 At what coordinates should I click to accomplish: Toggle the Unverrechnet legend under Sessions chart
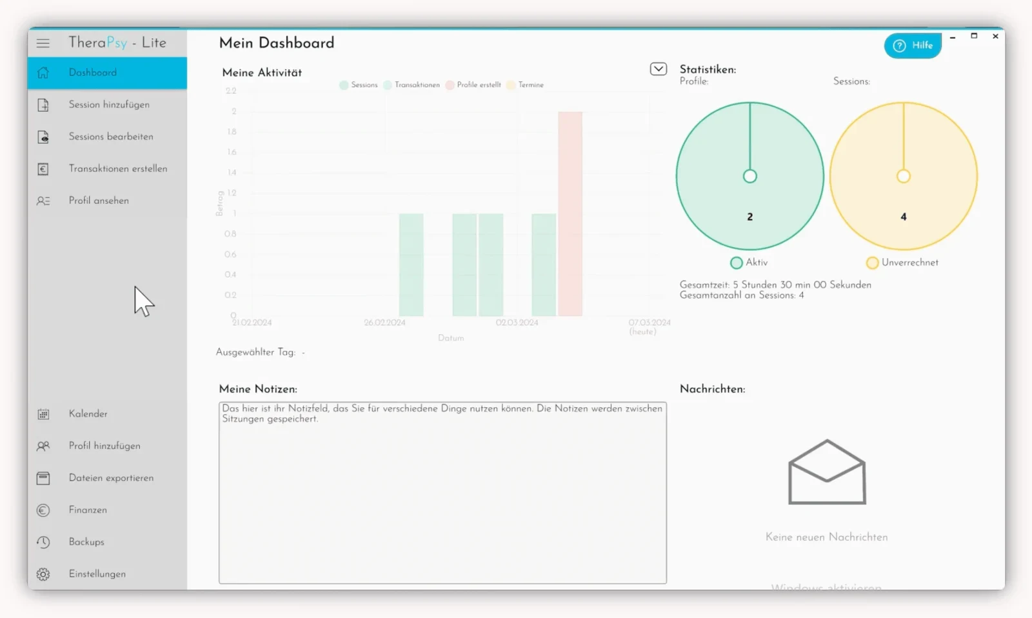coord(902,263)
